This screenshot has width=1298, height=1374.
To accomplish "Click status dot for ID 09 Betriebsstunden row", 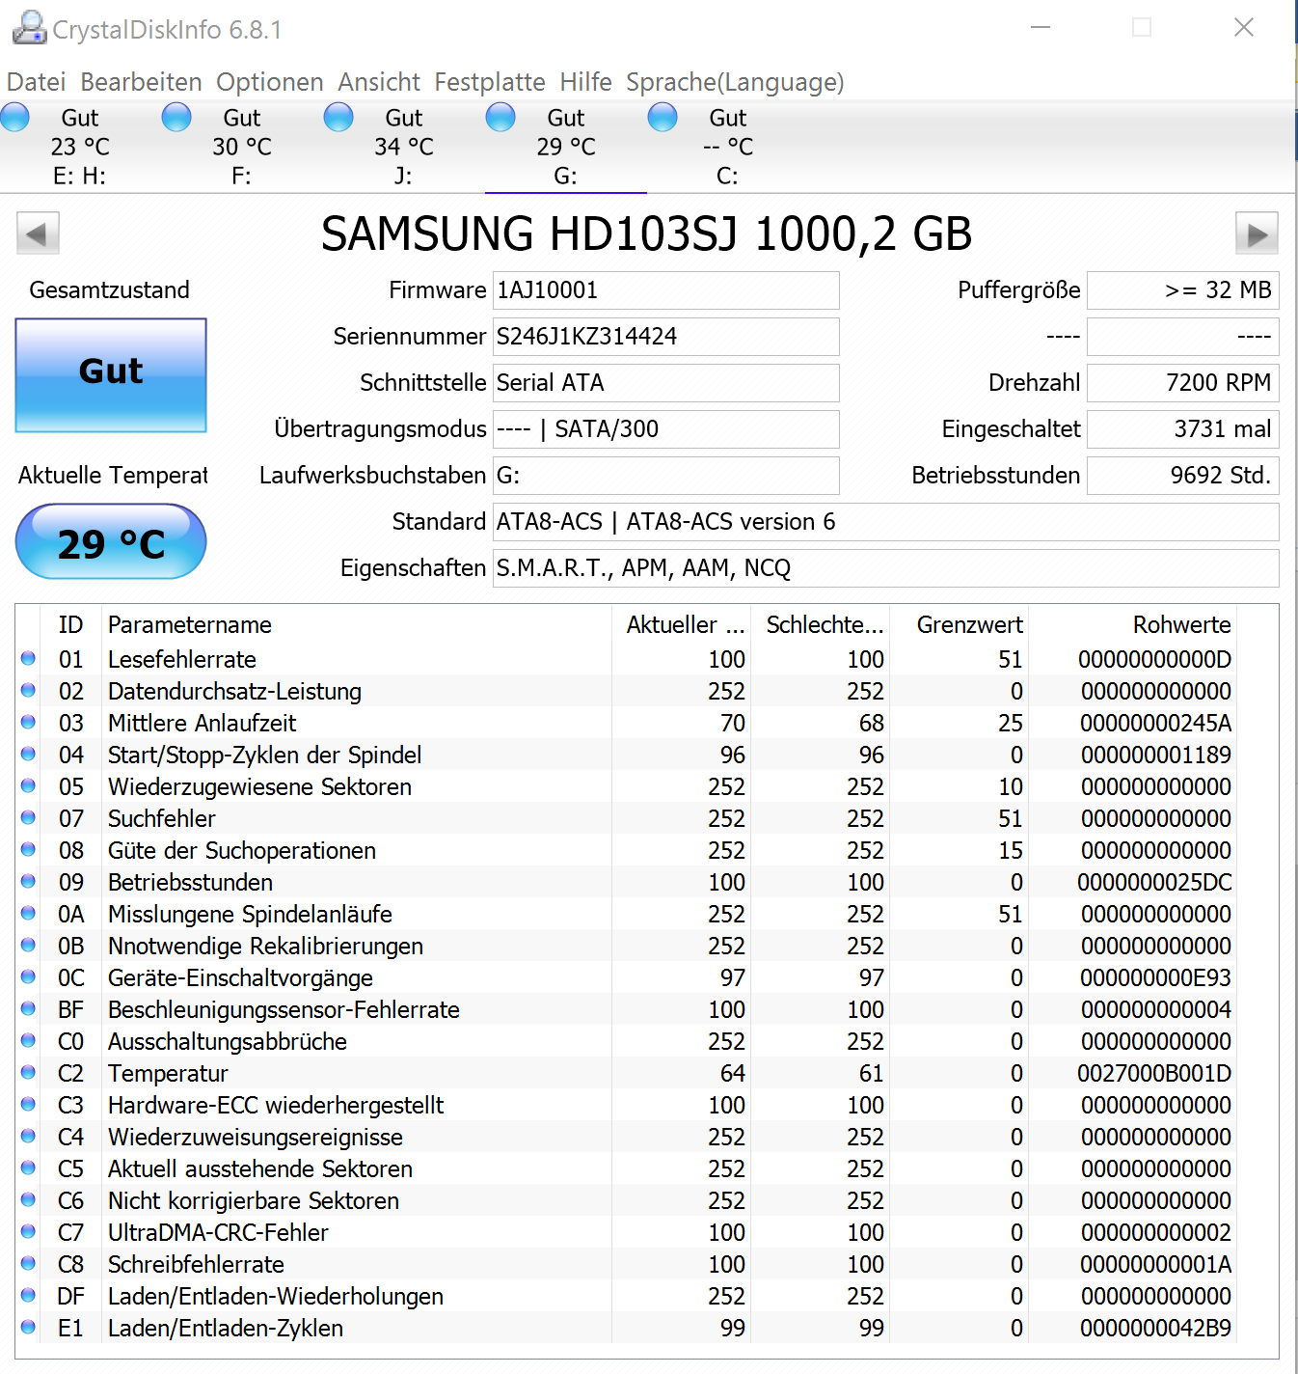I will (x=28, y=881).
